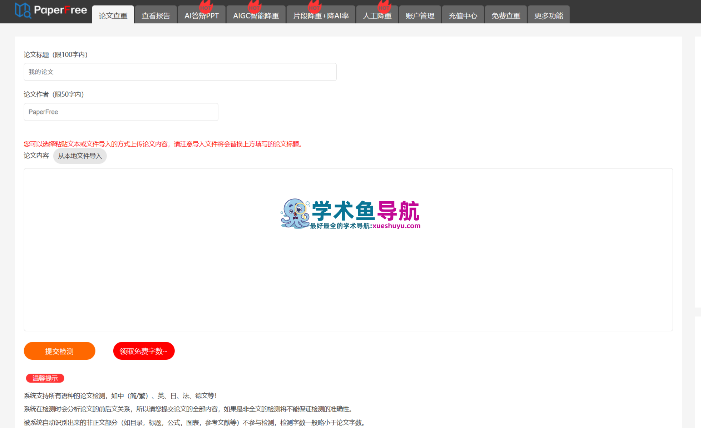
Task: Click the line starting 系统支持所有语种的论文检测
Action: (x=120, y=395)
